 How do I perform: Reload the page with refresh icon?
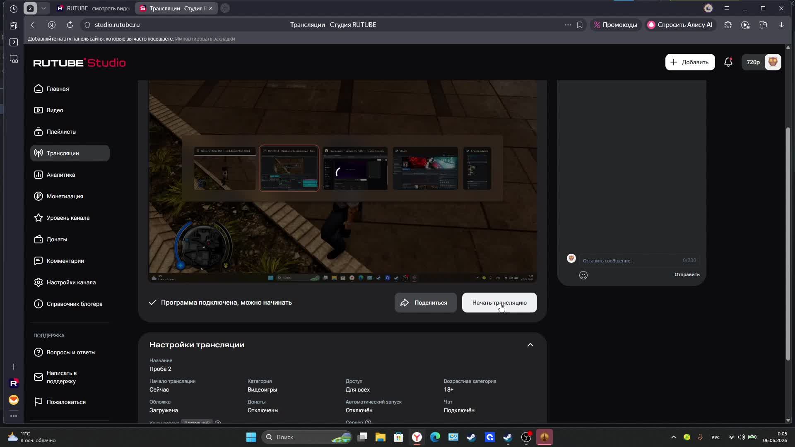pos(70,25)
